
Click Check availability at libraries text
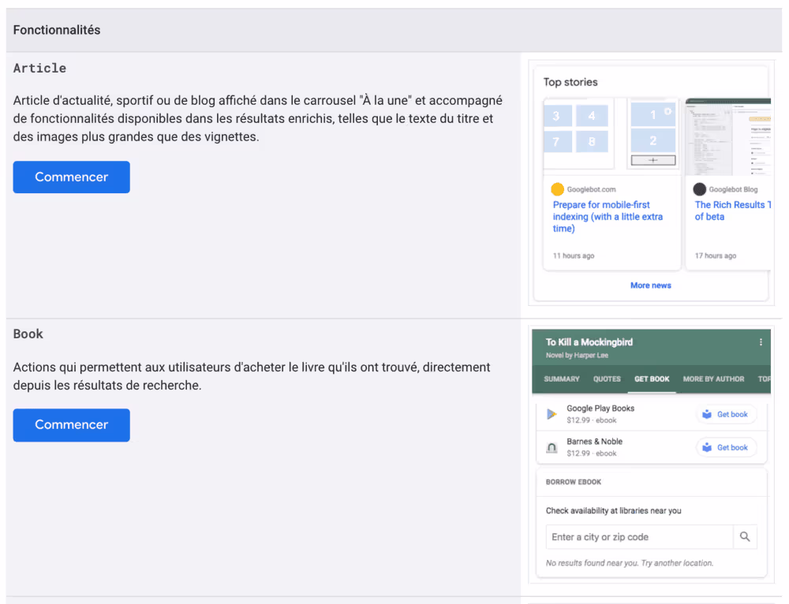pos(613,510)
